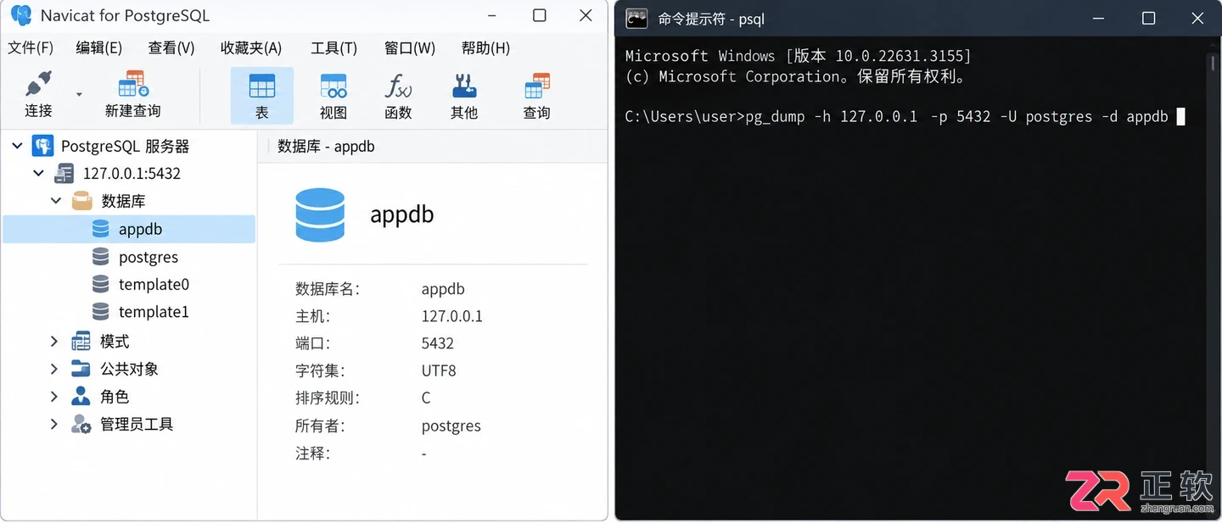Click the port value 5432
Screen dimensions: 1222x523
point(437,343)
